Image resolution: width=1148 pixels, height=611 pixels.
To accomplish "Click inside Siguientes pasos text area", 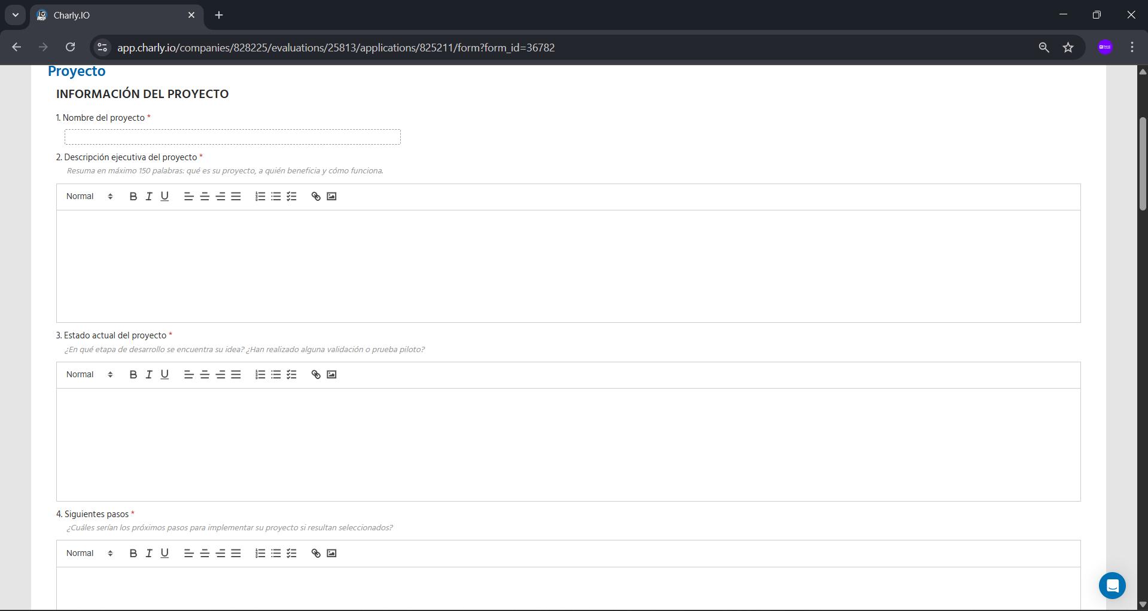I will point(568,588).
